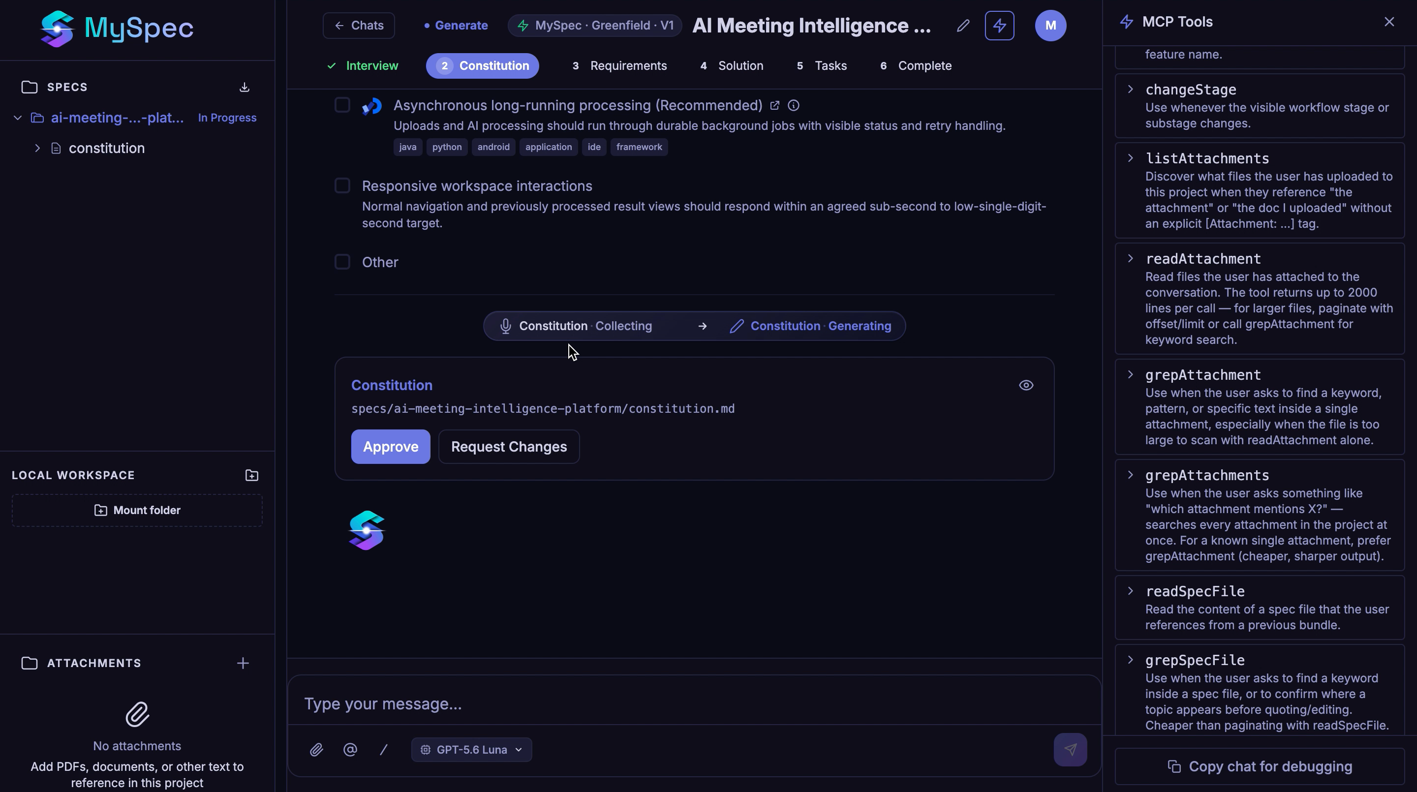Open external link beside Asynchronous processing
The image size is (1417, 792).
tap(774, 105)
